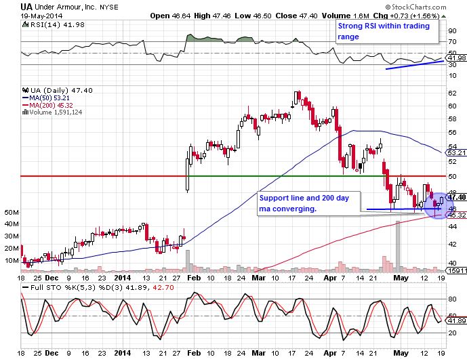This screenshot has width=467, height=359.
Task: Click the 62 label on the price axis
Action: click(x=452, y=93)
